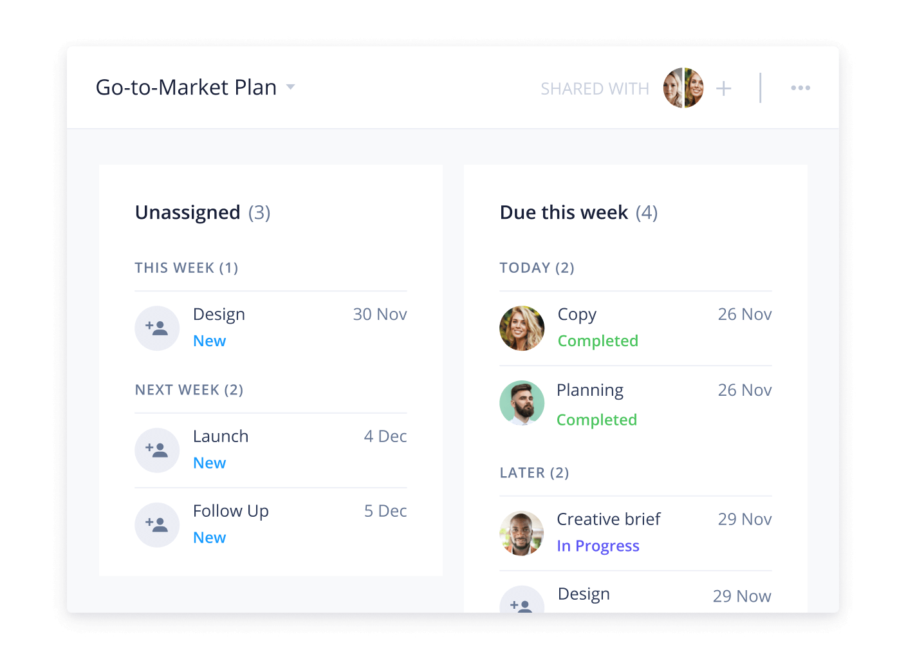Click New status under Launch

pyautogui.click(x=210, y=463)
